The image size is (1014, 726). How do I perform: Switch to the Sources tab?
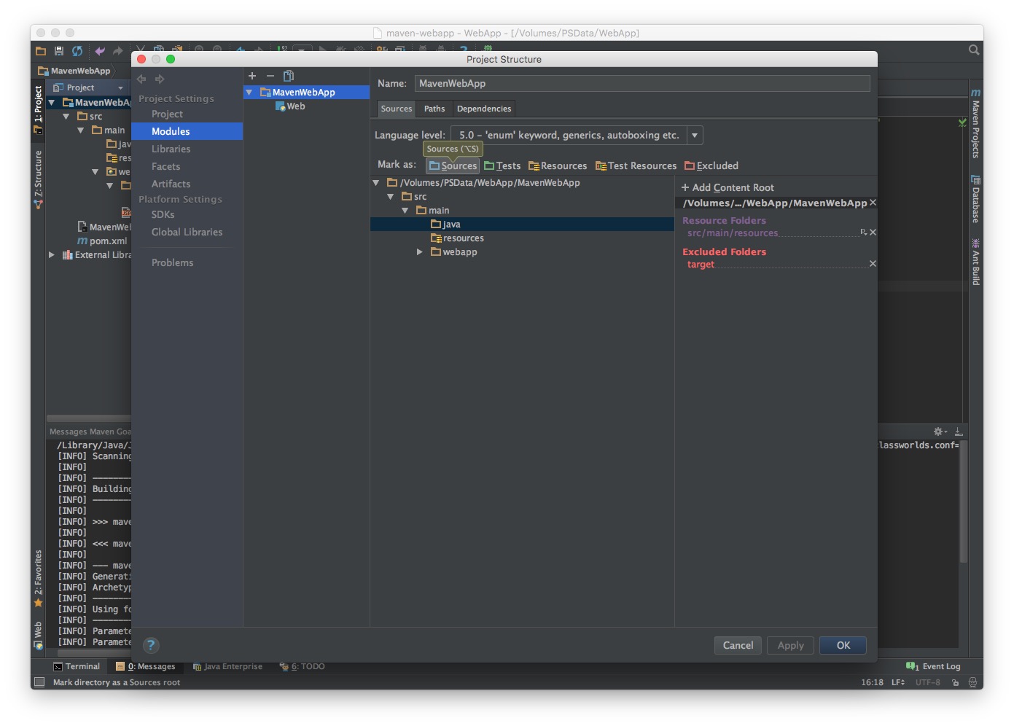(397, 109)
